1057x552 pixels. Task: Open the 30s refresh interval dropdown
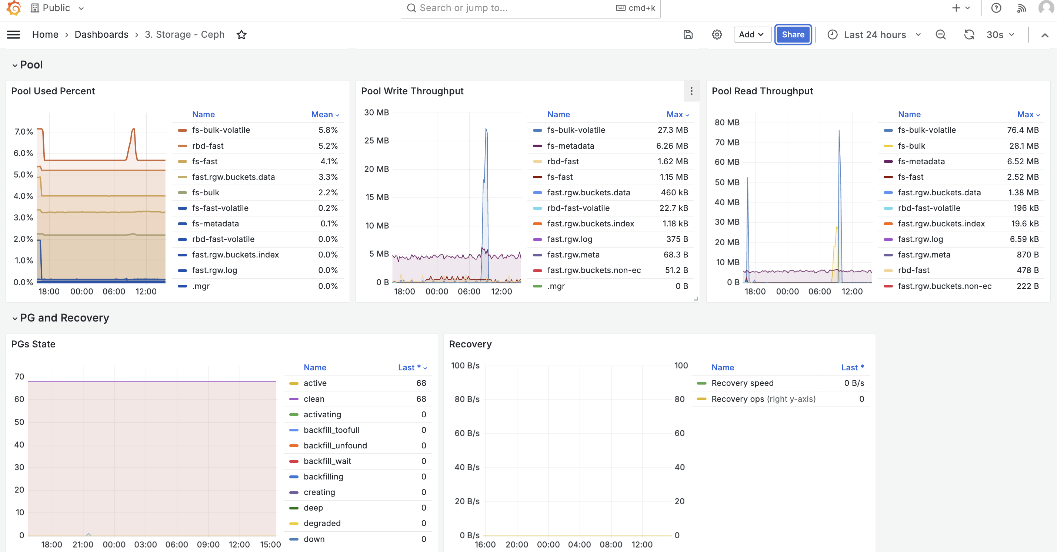(1000, 35)
